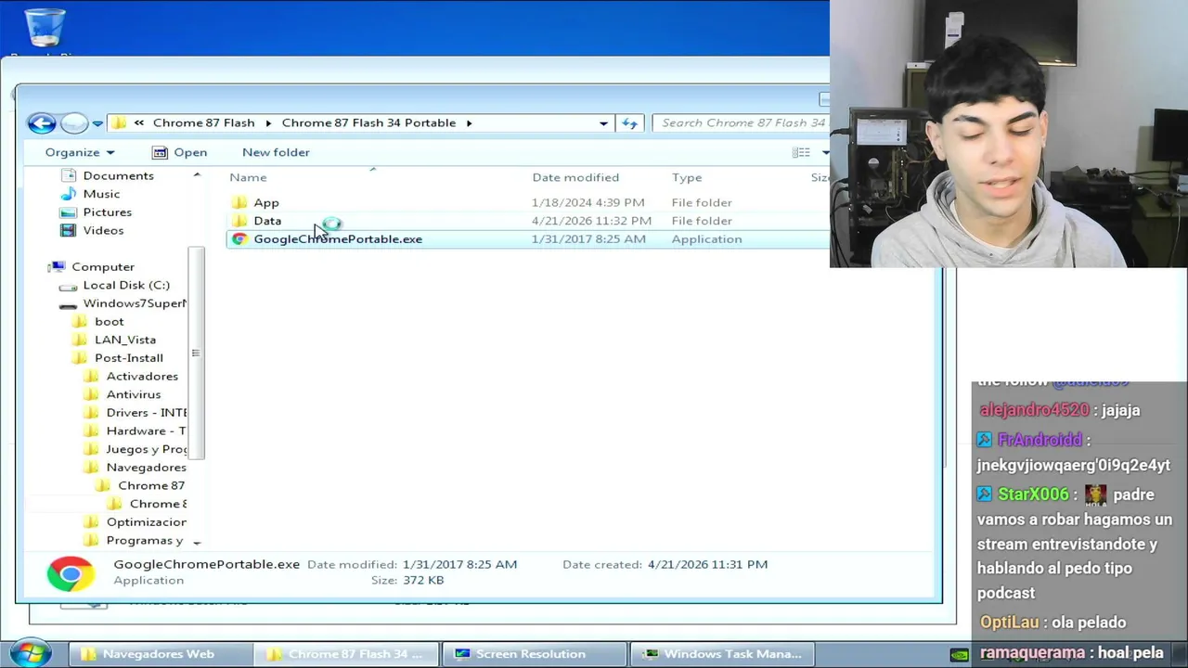Open the Optimizacion folder
Viewport: 1188px width, 668px height.
click(146, 522)
